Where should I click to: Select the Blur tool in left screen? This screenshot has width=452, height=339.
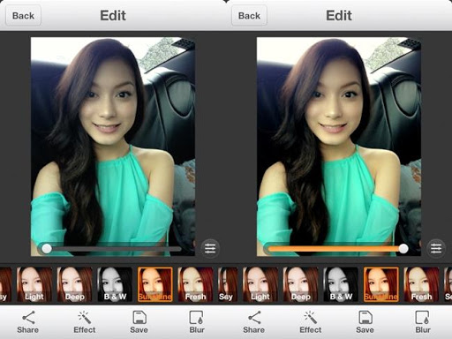pos(197,322)
